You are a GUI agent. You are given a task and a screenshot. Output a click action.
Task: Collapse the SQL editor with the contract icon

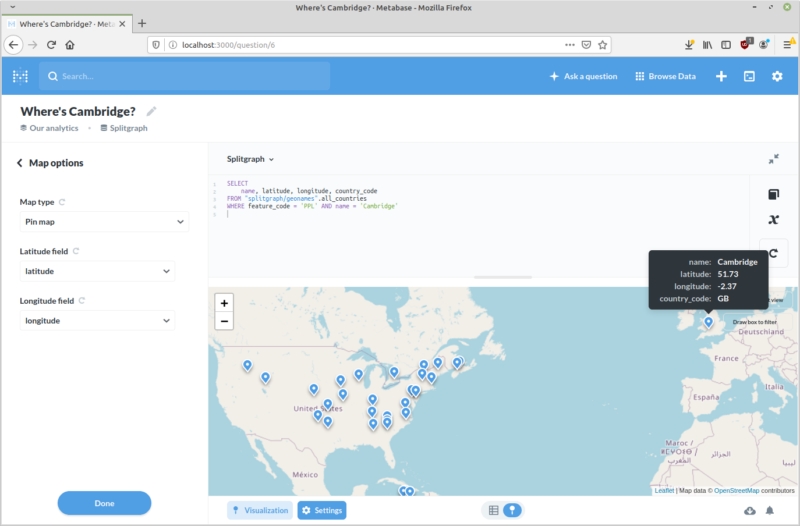click(x=774, y=159)
